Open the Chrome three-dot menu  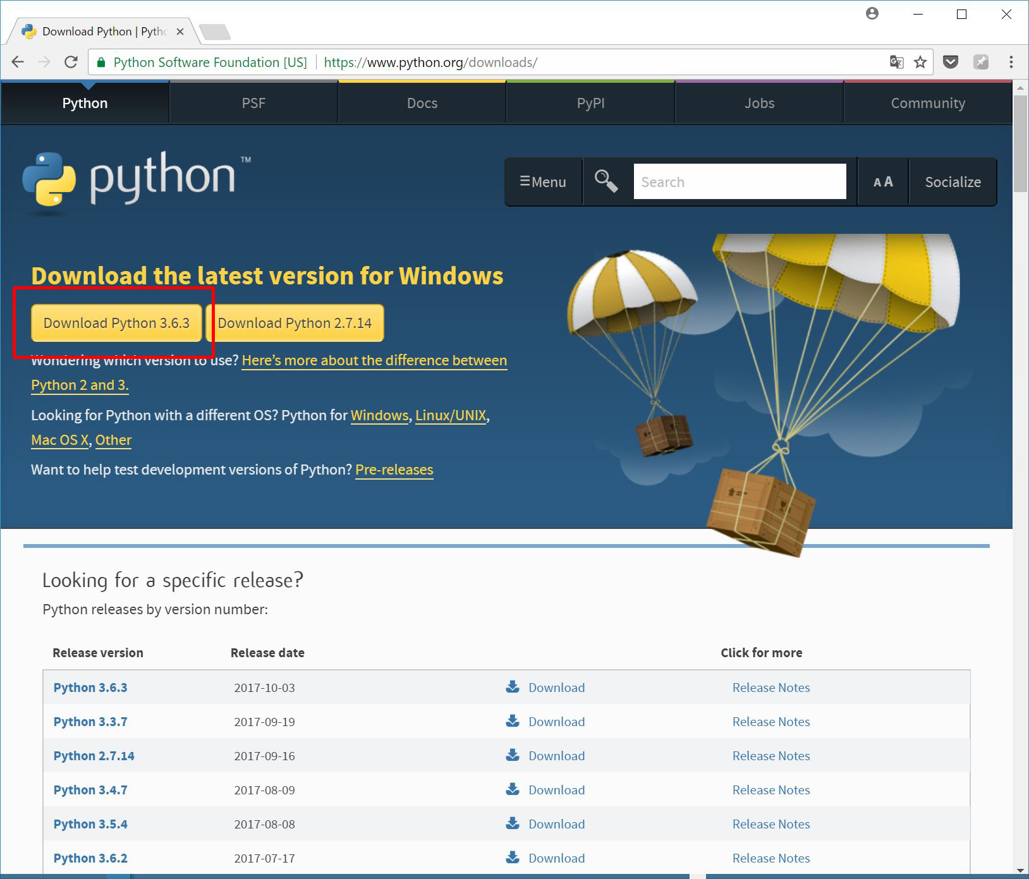1011,62
